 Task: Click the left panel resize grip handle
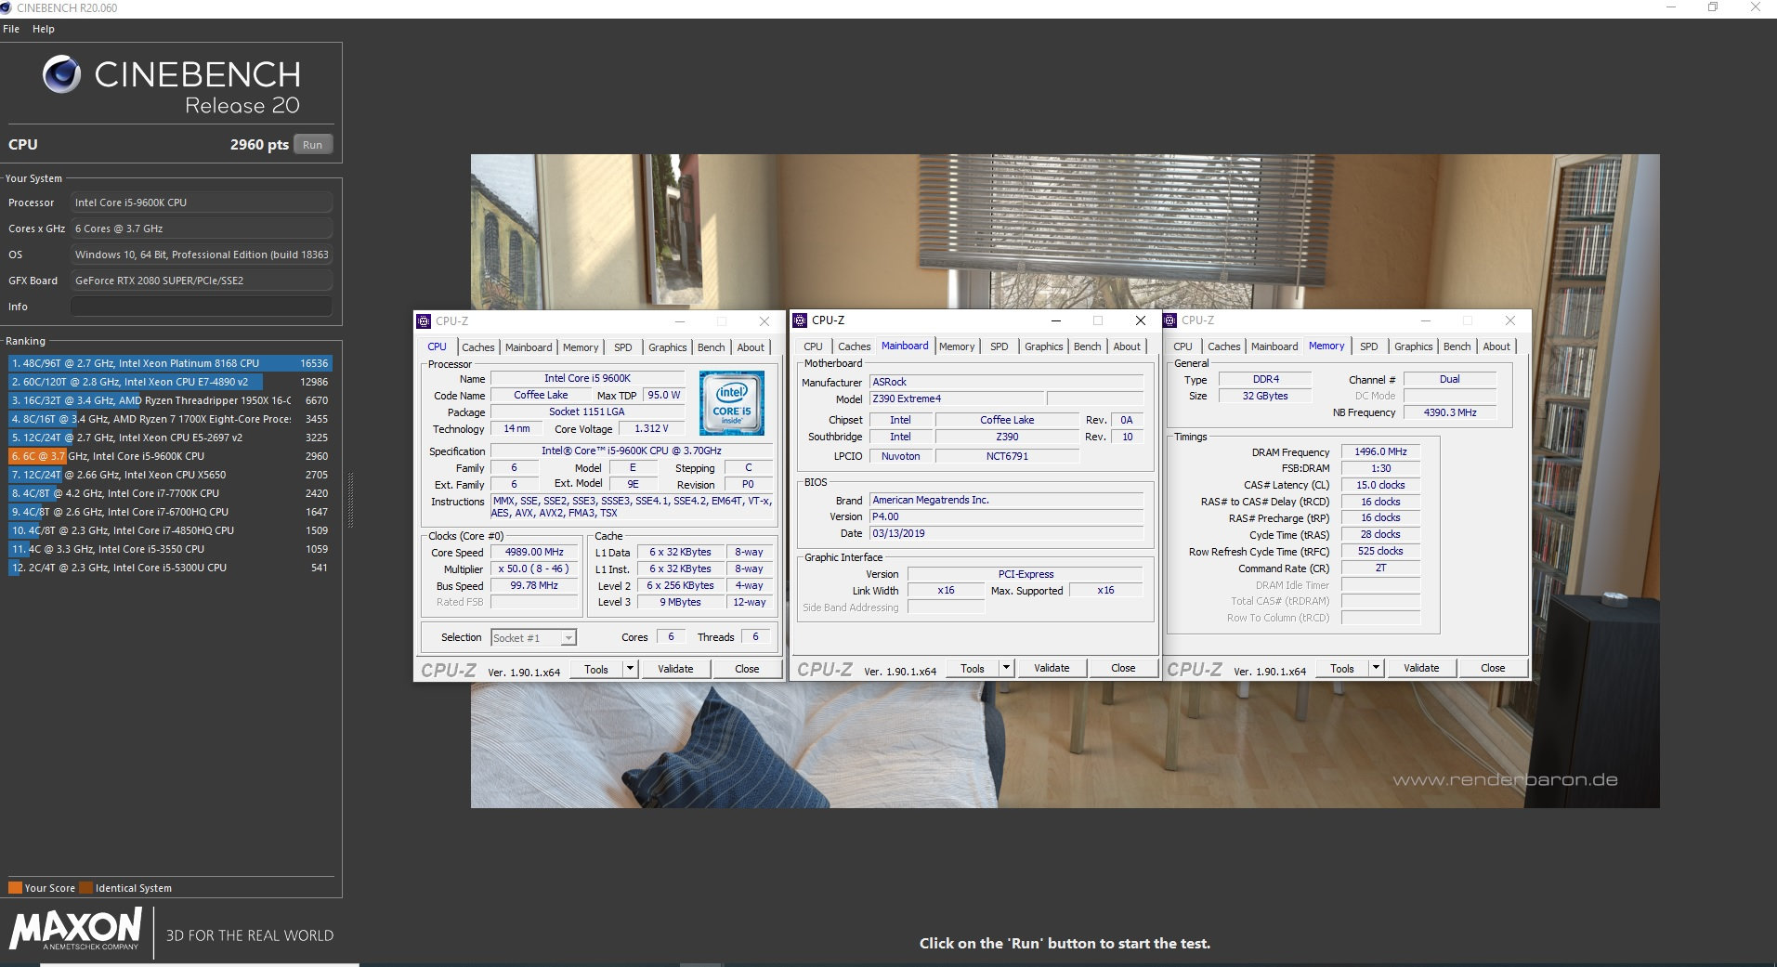point(350,501)
